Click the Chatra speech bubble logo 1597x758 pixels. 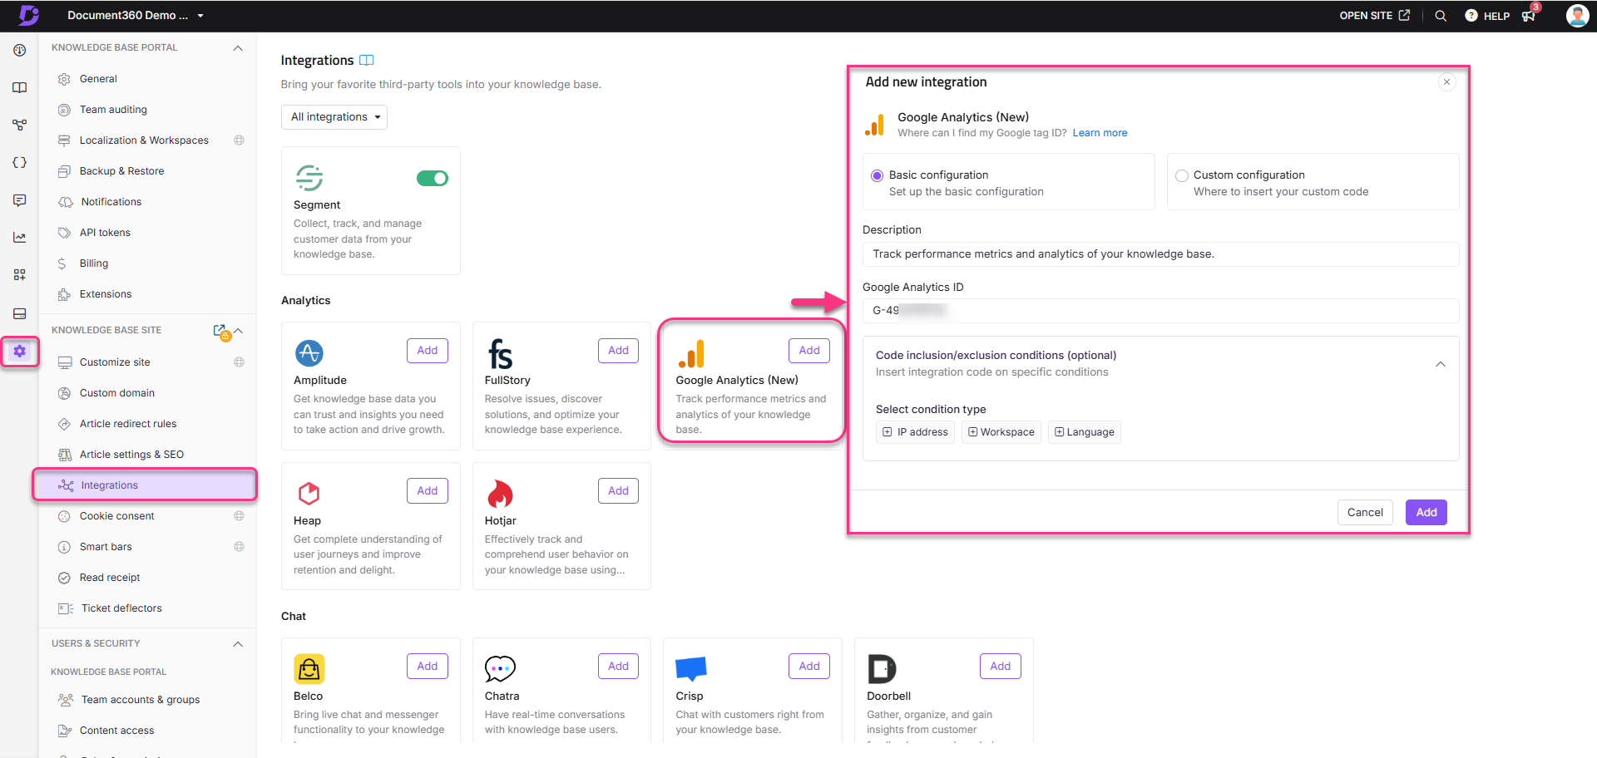coord(500,668)
